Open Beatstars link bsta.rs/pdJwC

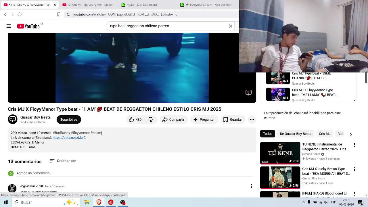point(69,138)
